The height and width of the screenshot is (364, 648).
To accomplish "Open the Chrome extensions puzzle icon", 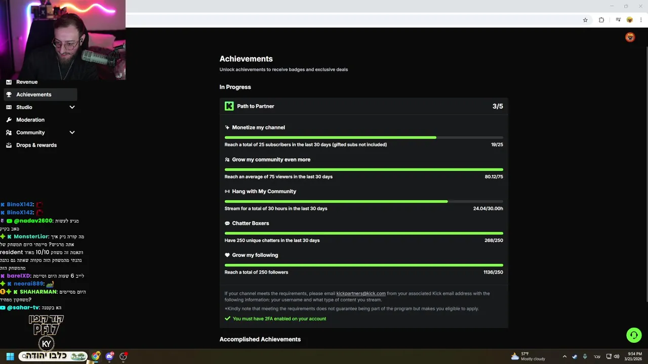I will 601,20.
